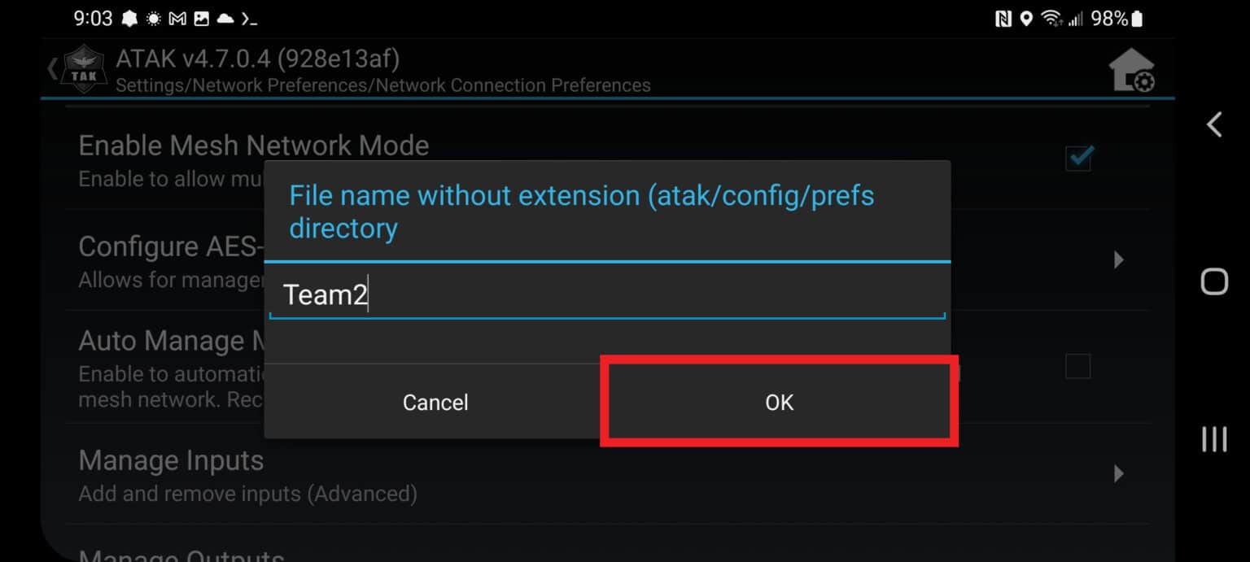This screenshot has height=562, width=1250.
Task: Tap the TAK logo icon
Action: (x=84, y=70)
